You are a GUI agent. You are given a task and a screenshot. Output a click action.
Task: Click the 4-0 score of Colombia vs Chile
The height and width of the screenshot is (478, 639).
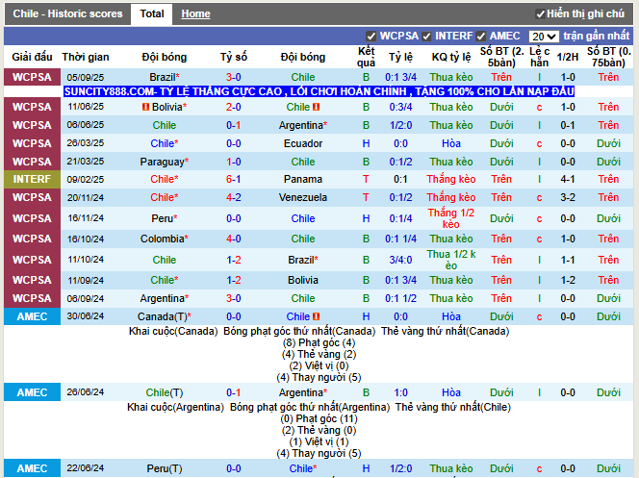pyautogui.click(x=234, y=239)
